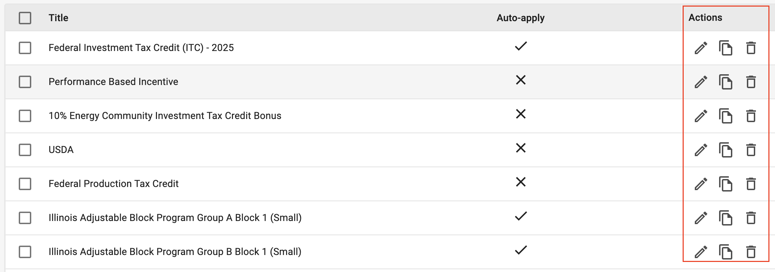This screenshot has width=775, height=272.
Task: Duplicate the Performance Based Incentive entry
Action: (x=726, y=82)
